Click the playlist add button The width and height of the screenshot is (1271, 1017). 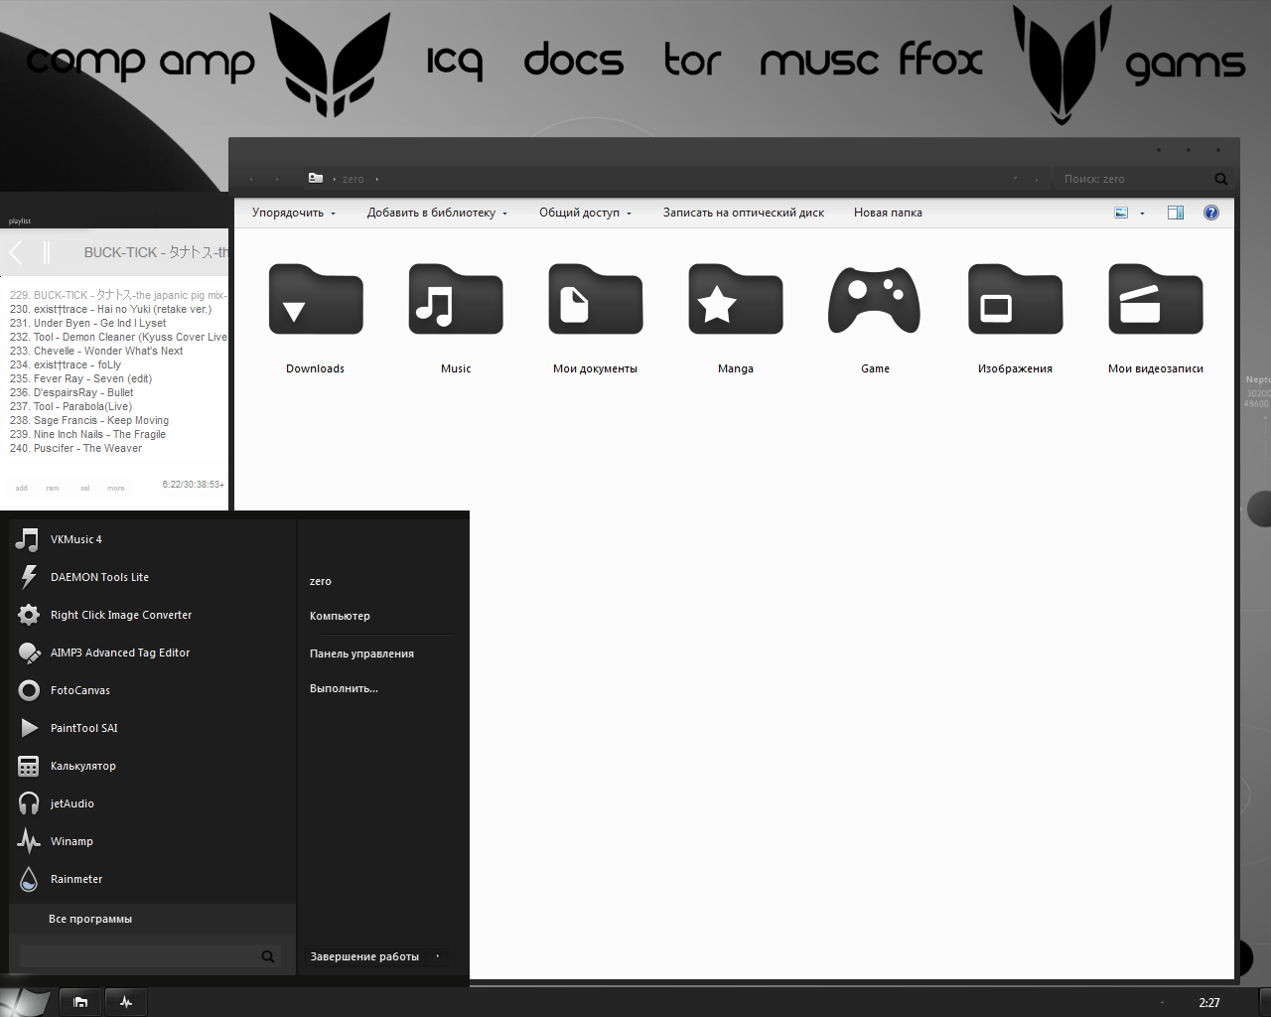(x=22, y=488)
